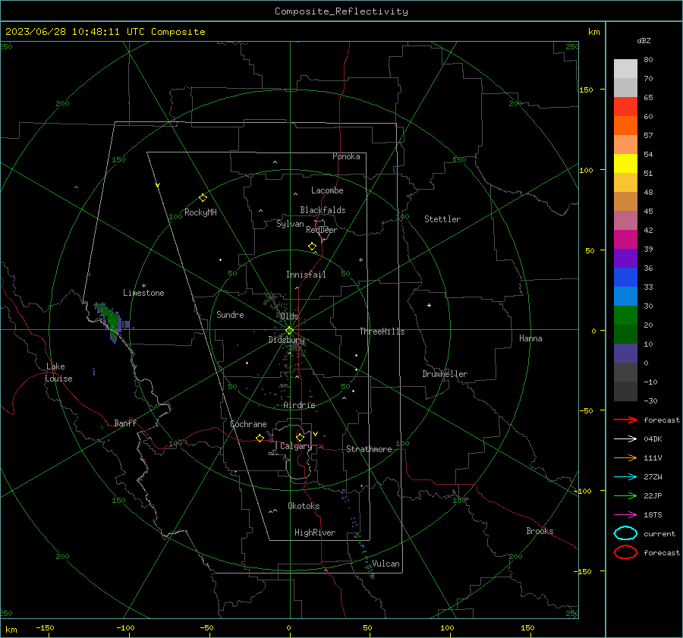Click the Vulcan label
Screen dimensions: 683x638
[x=386, y=564]
